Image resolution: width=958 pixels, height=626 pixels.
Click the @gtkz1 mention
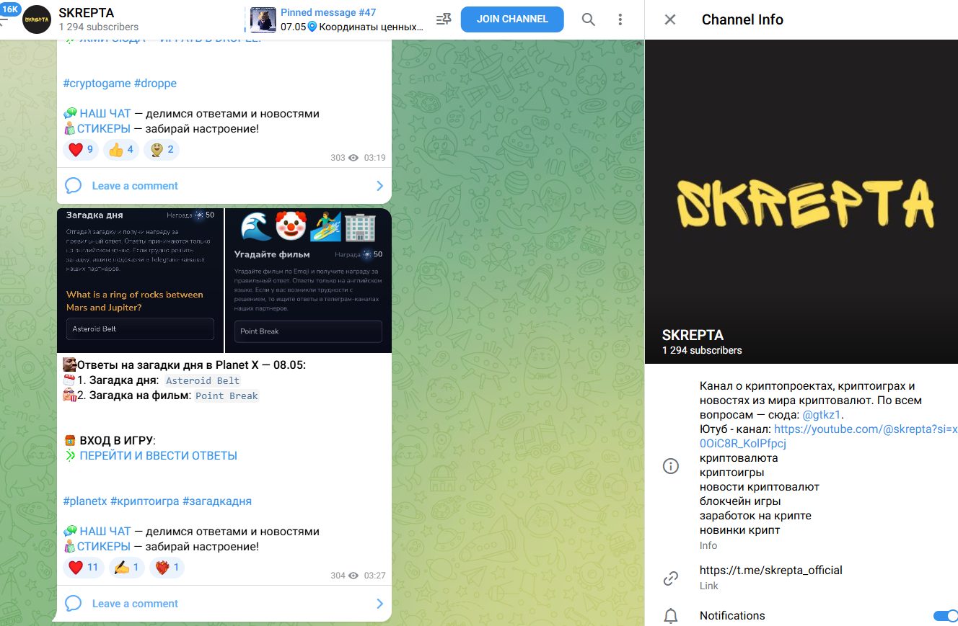pyautogui.click(x=822, y=415)
